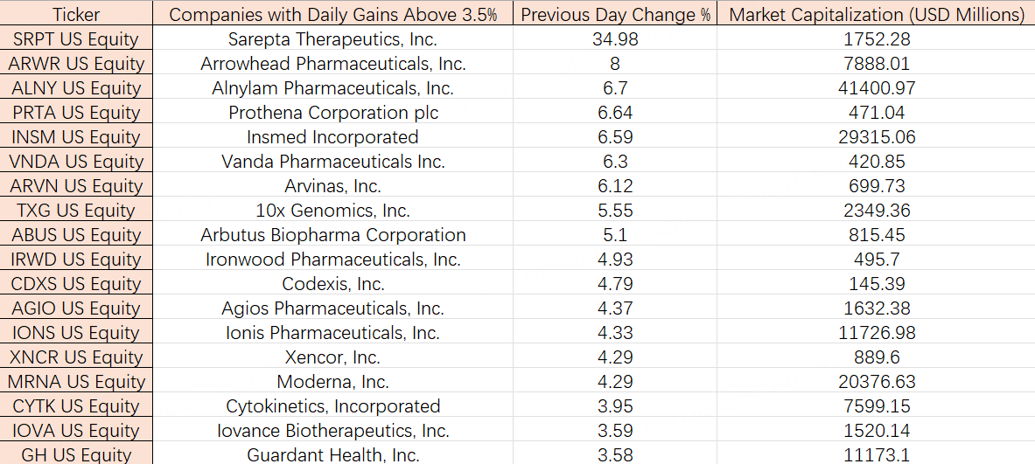Select the Previous Day Change % header
The image size is (1035, 464).
click(614, 15)
